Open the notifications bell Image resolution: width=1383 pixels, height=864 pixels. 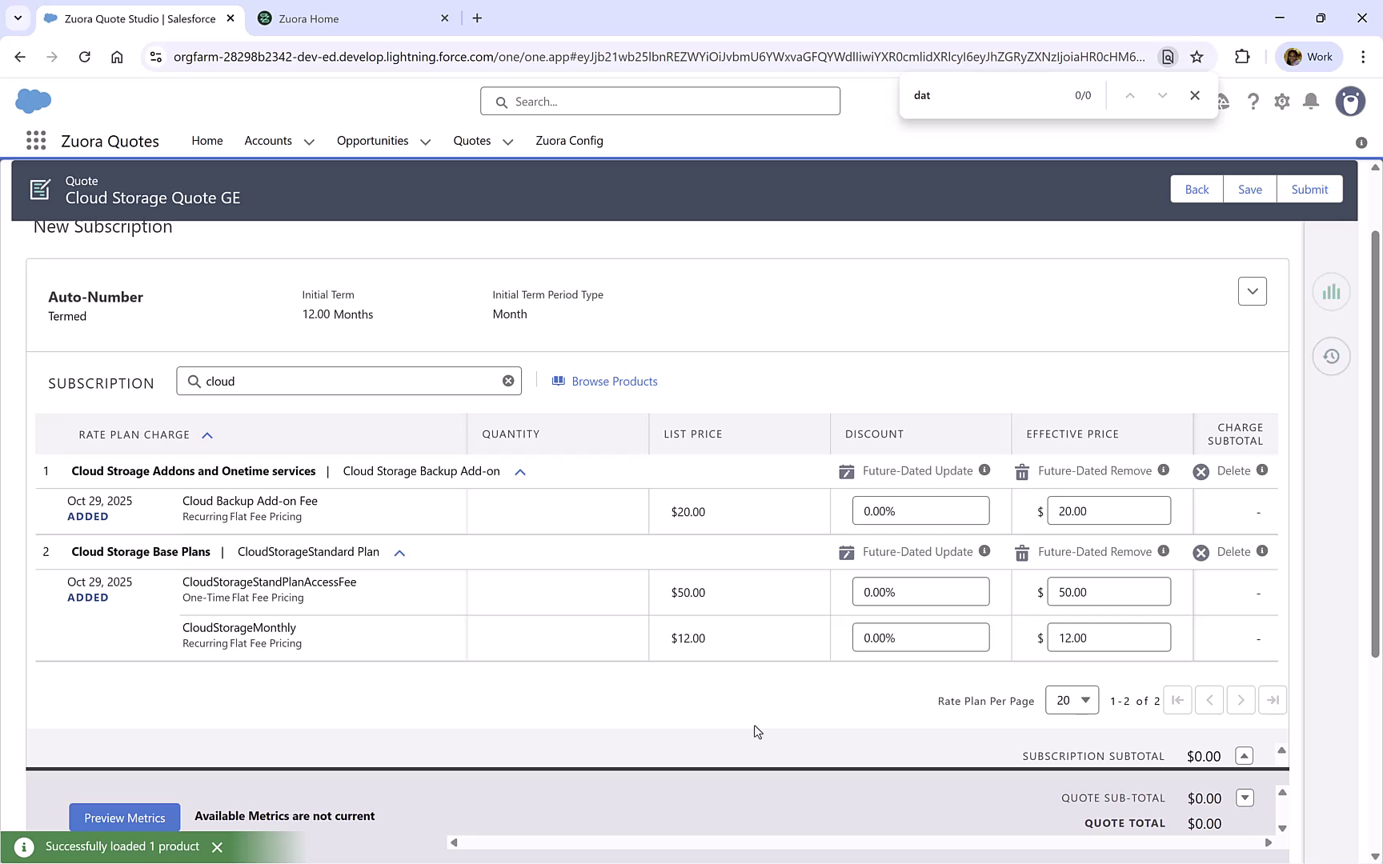click(x=1310, y=102)
